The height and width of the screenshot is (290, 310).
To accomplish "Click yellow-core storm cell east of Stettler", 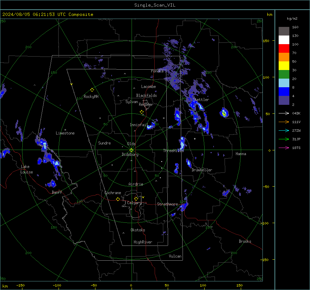I will pyautogui.click(x=224, y=113).
